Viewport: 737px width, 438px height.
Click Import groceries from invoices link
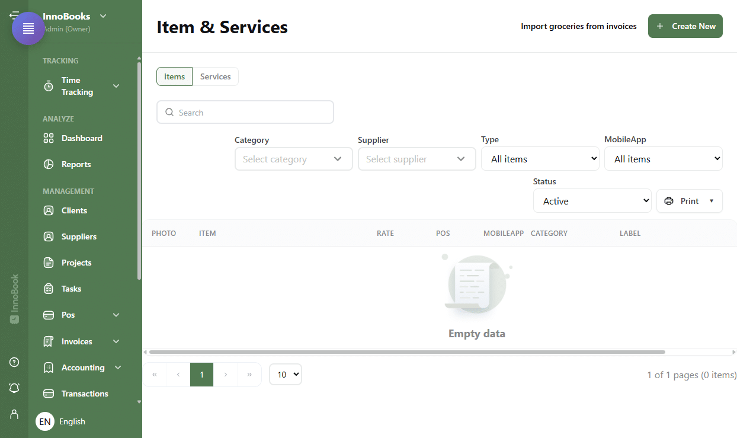tap(579, 26)
